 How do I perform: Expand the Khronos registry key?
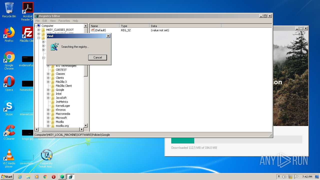point(48,110)
